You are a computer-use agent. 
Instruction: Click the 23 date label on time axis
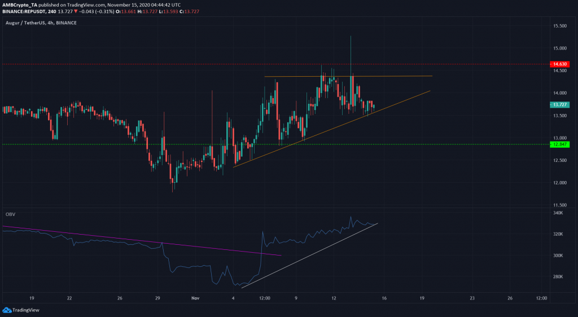[x=472, y=297]
